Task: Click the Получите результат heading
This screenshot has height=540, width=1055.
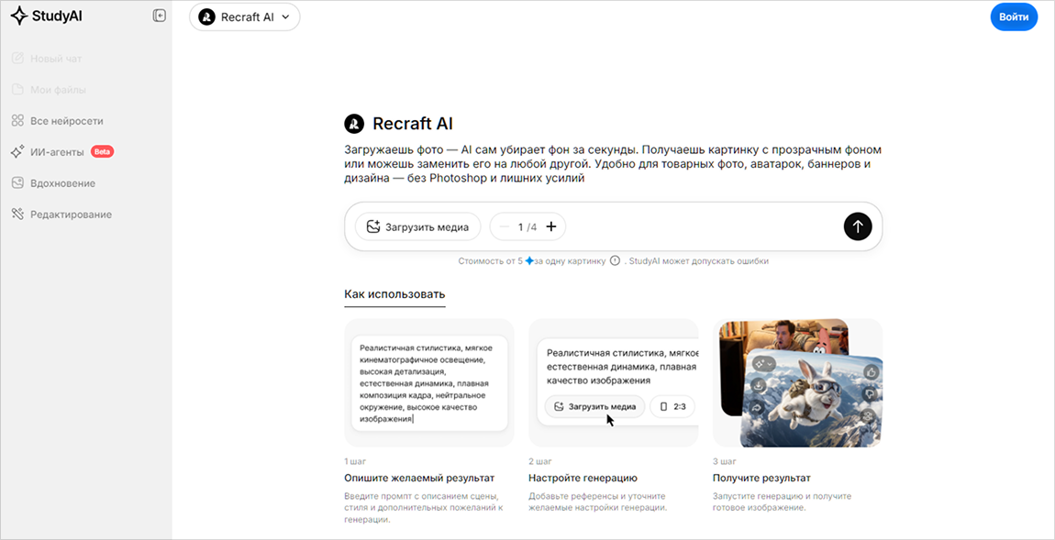Action: (x=761, y=479)
